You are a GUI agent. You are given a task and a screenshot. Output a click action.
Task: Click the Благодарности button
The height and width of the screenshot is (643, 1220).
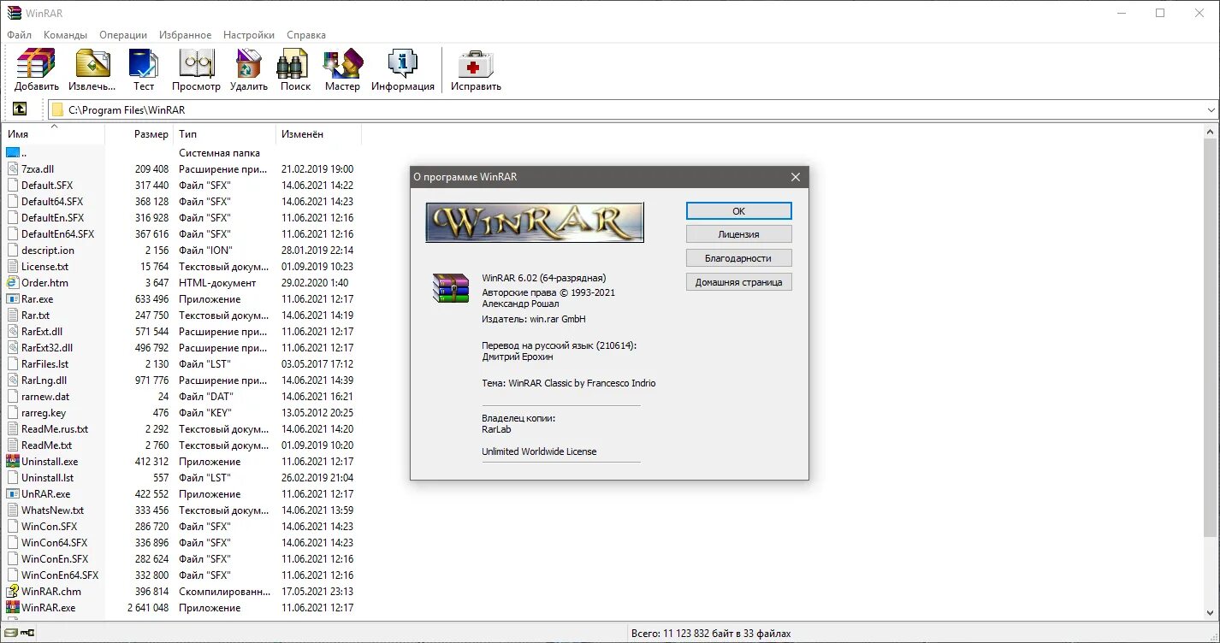coord(739,258)
